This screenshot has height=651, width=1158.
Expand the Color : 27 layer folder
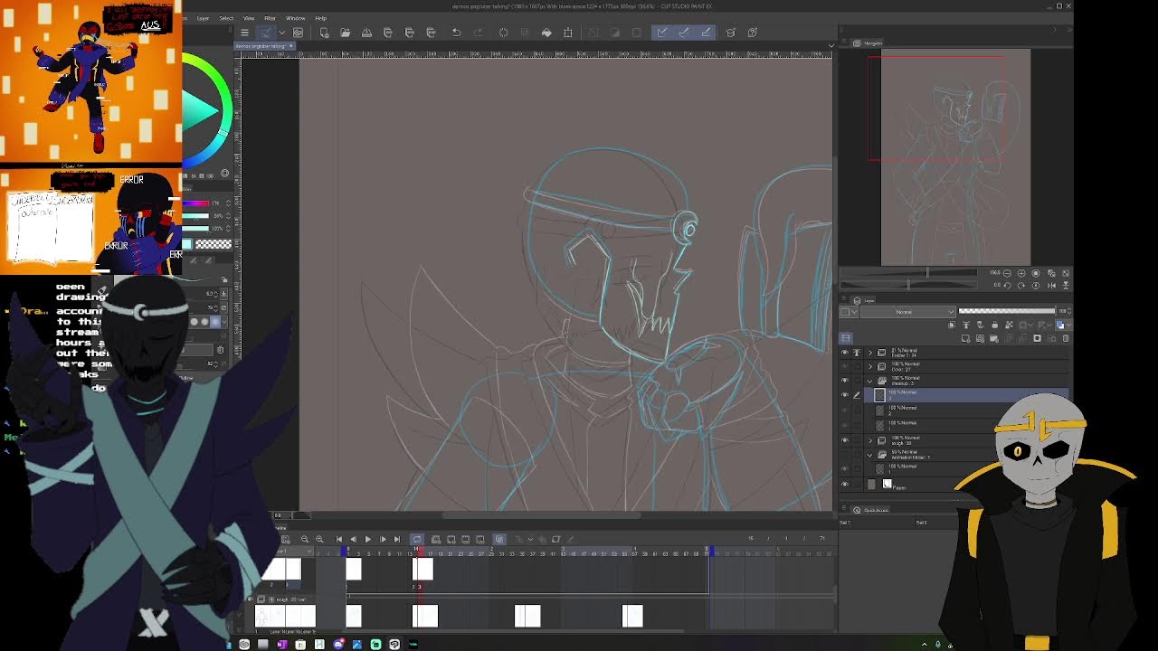[x=870, y=366]
